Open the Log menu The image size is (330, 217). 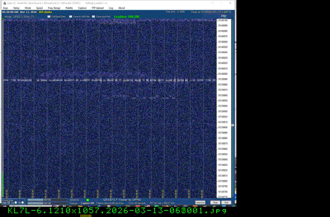pyautogui.click(x=111, y=8)
